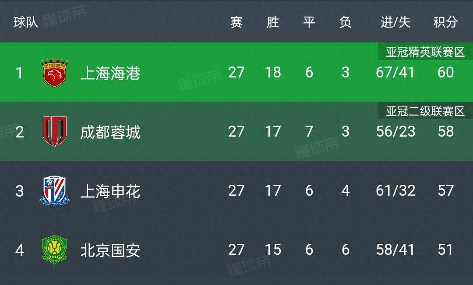The width and height of the screenshot is (473, 285).
Task: Open the 成都蓉城 team page
Action: click(x=110, y=132)
